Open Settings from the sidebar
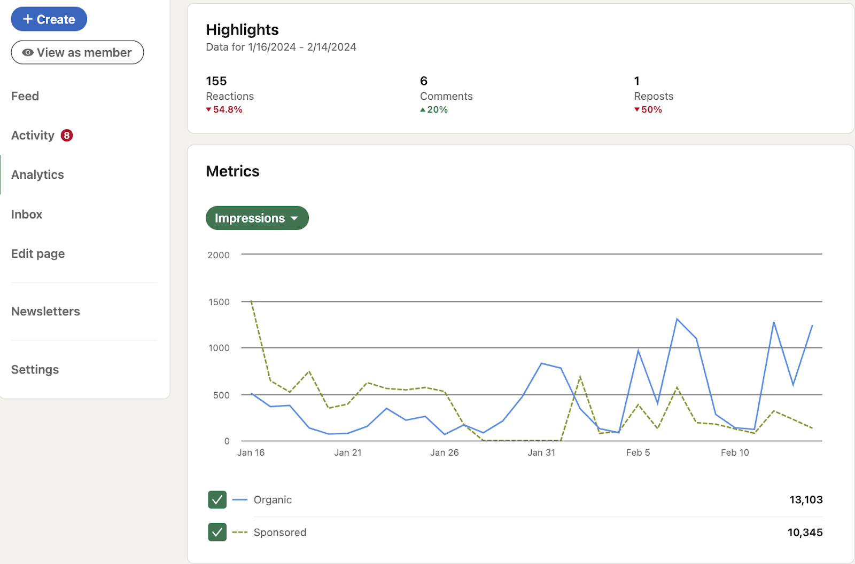This screenshot has width=855, height=564. click(35, 369)
